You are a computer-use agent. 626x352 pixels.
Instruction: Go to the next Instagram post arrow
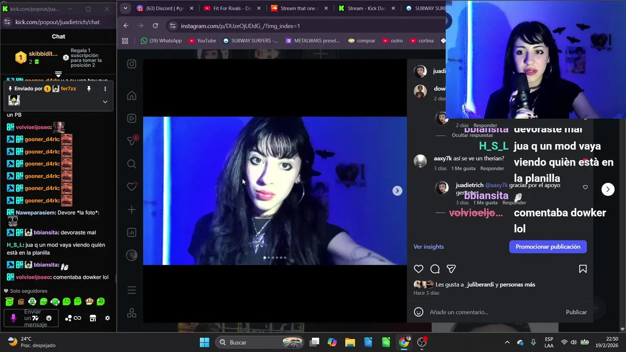[x=608, y=189]
